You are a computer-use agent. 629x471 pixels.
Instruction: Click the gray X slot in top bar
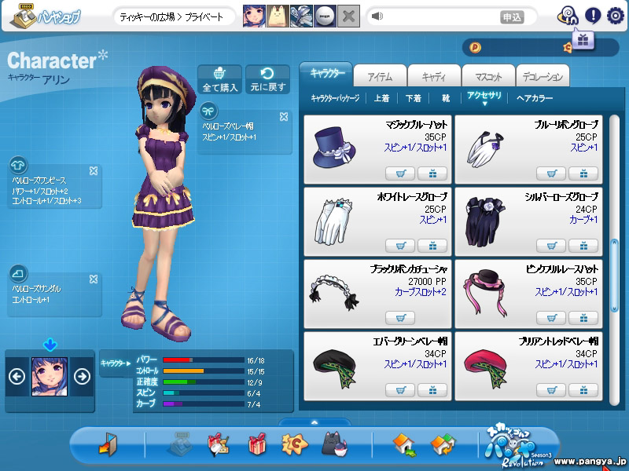point(348,16)
